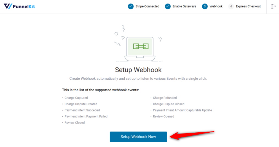Click the Setup Webhook Now button
Screen dimensions: 279x147
(x=138, y=137)
